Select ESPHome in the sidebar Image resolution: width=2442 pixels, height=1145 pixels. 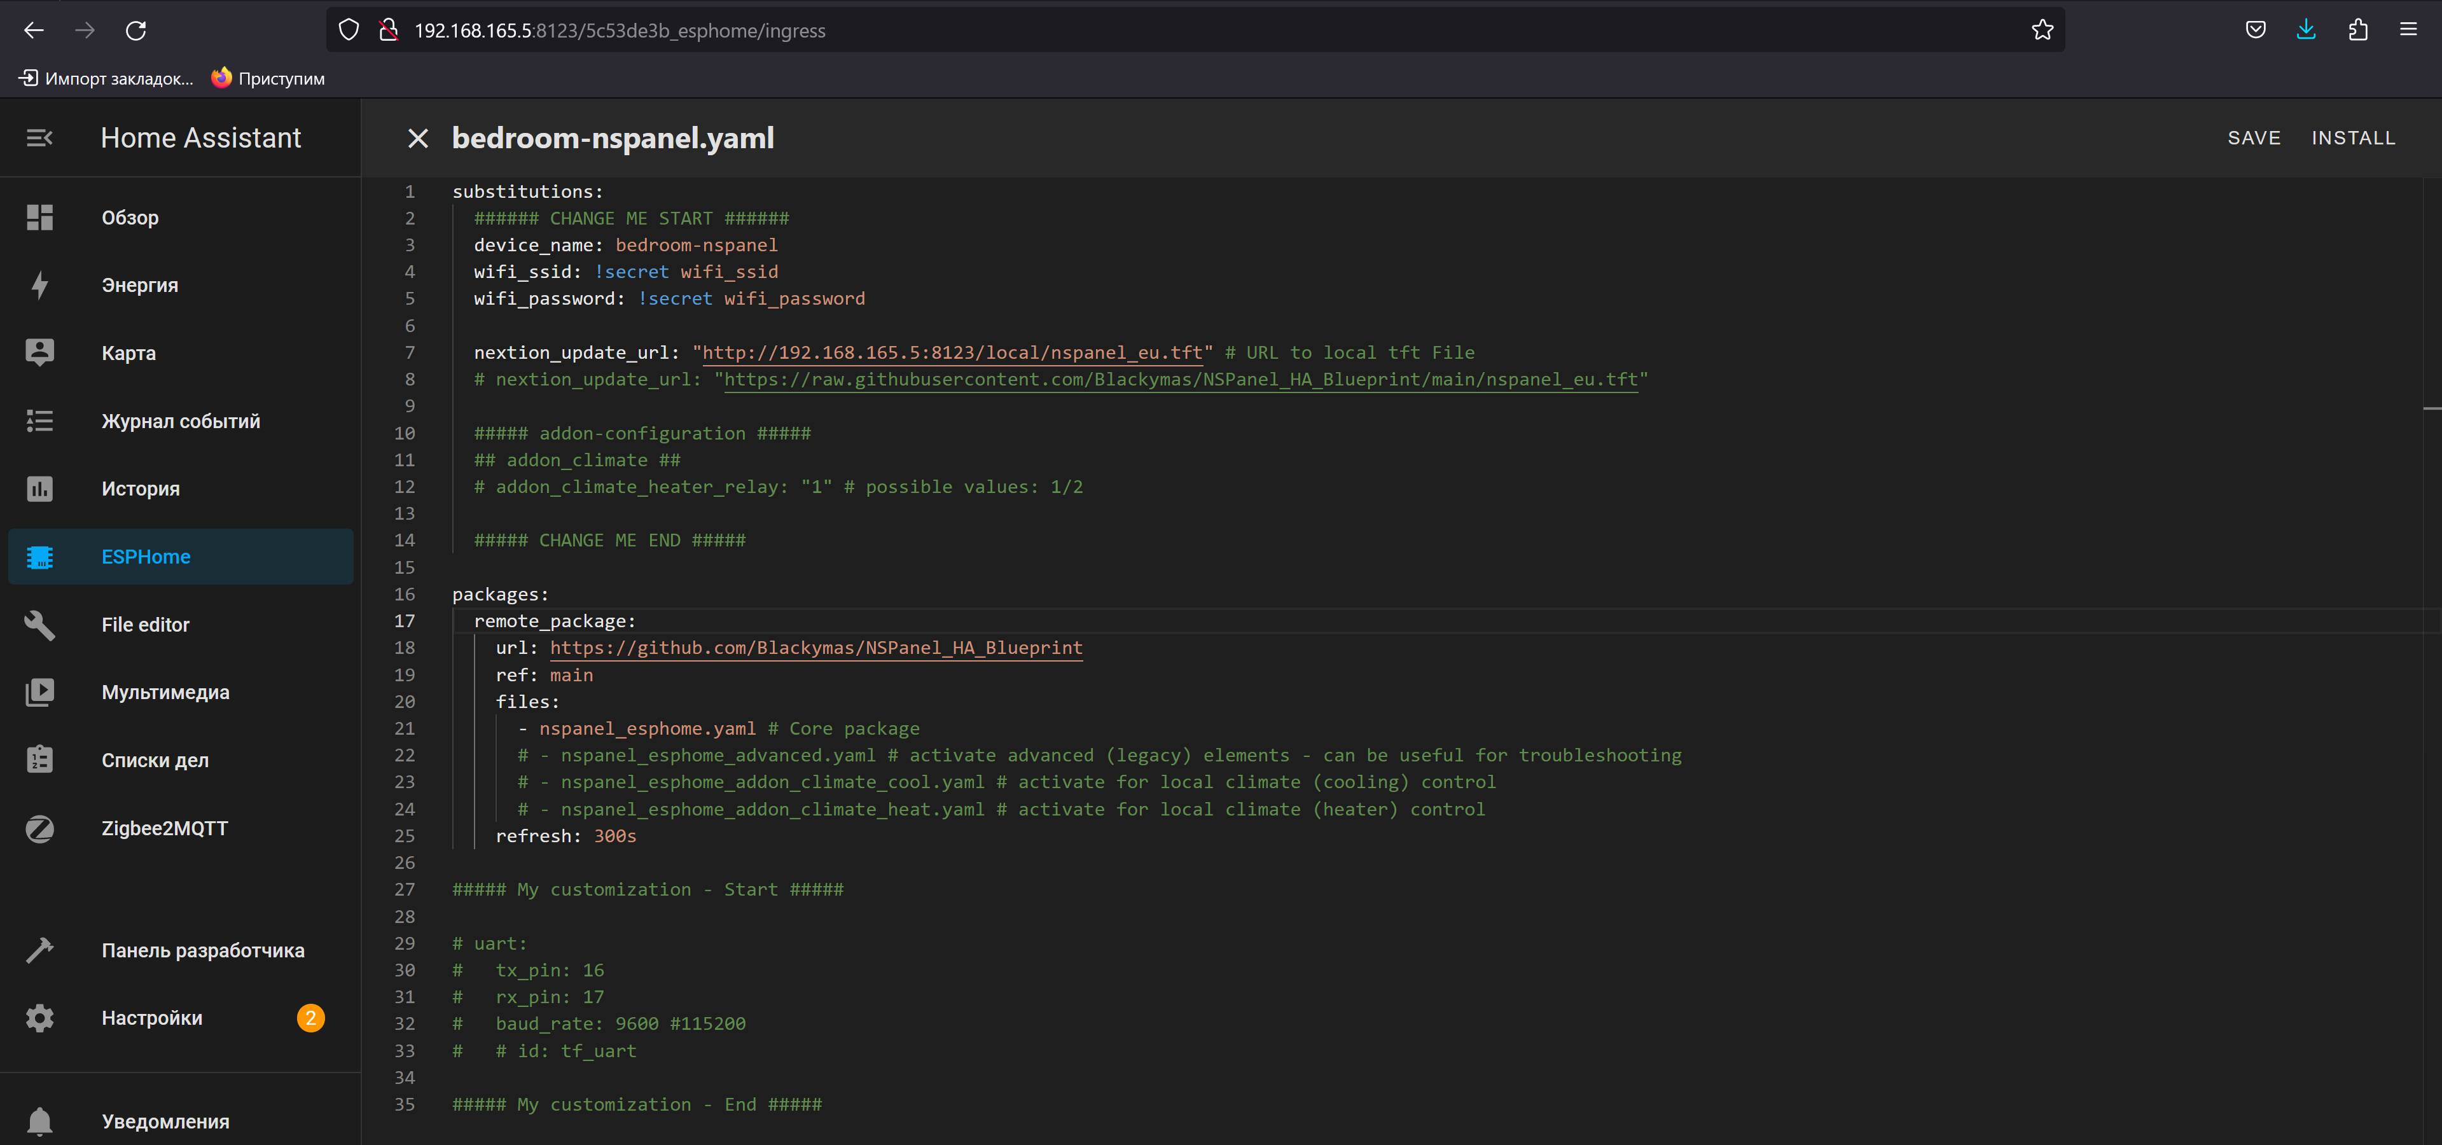click(x=146, y=557)
